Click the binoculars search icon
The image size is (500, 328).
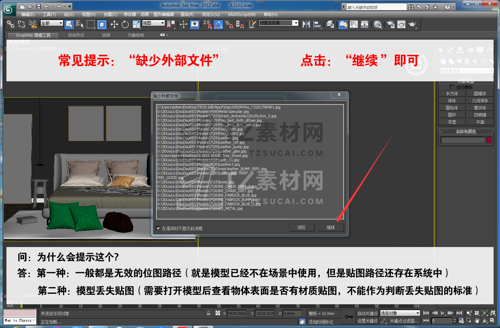[411, 7]
